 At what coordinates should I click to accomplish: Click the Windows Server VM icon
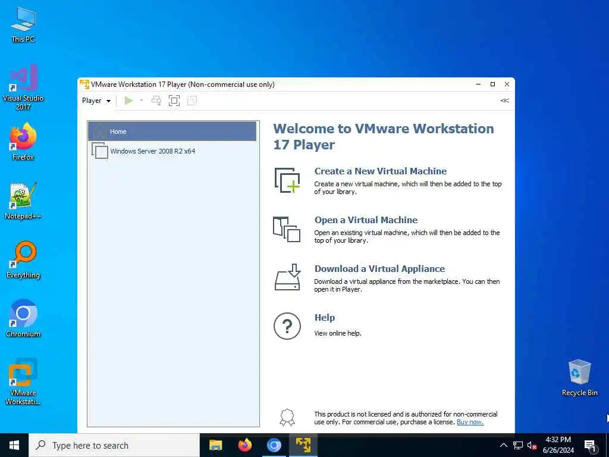tap(100, 151)
